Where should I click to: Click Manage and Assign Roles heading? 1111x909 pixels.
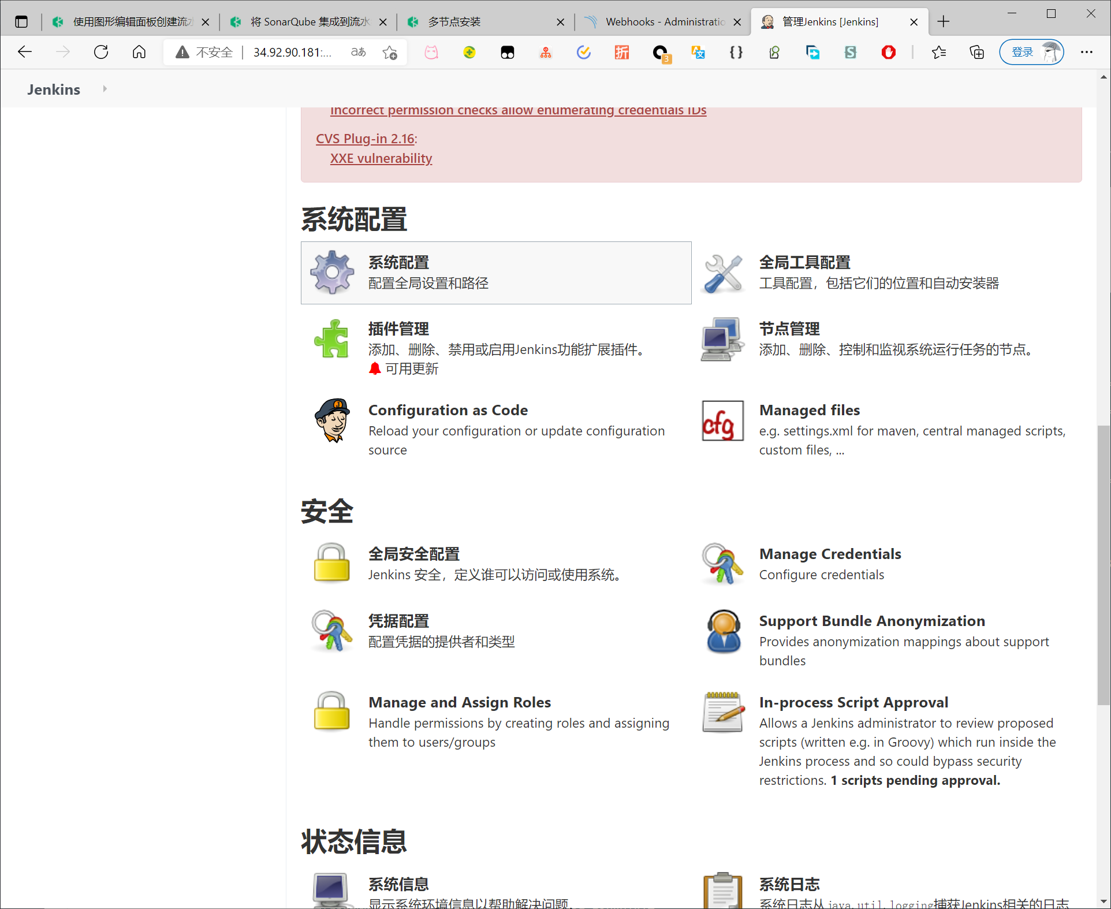[x=460, y=702]
